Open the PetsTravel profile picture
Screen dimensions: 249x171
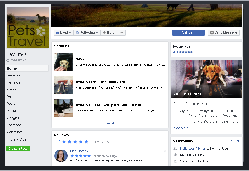tap(27, 28)
